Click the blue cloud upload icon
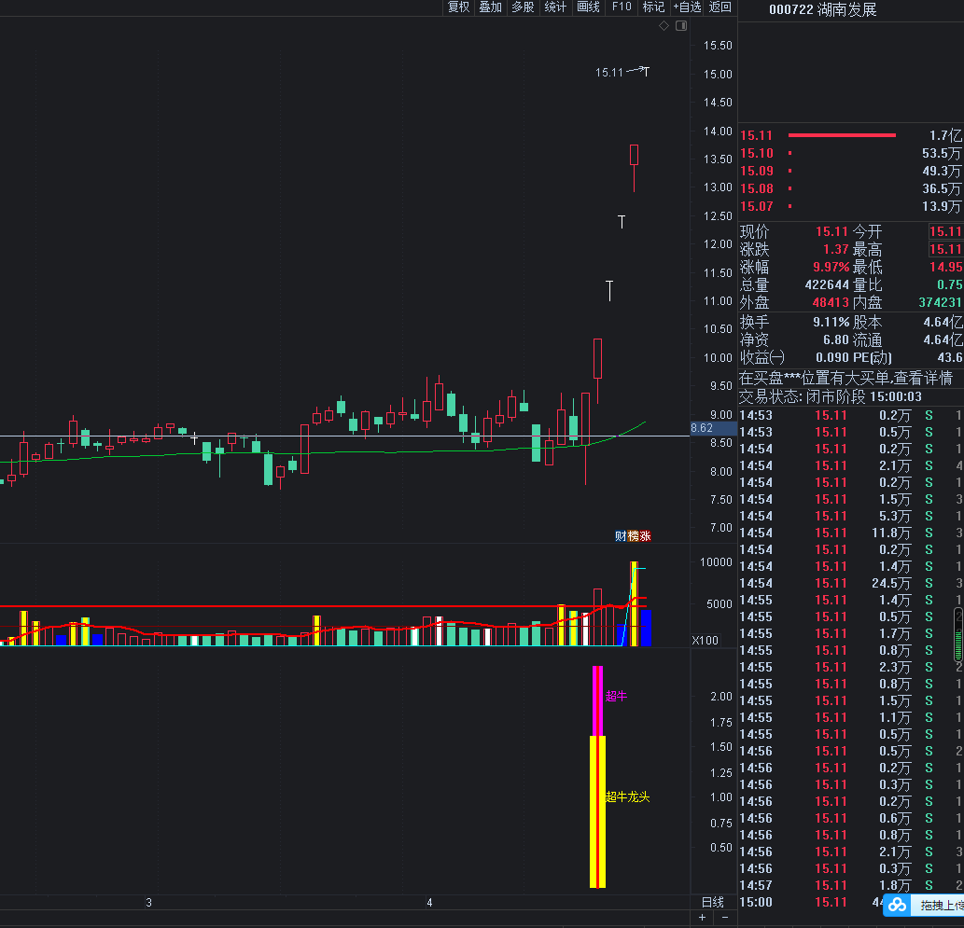 pyautogui.click(x=897, y=905)
